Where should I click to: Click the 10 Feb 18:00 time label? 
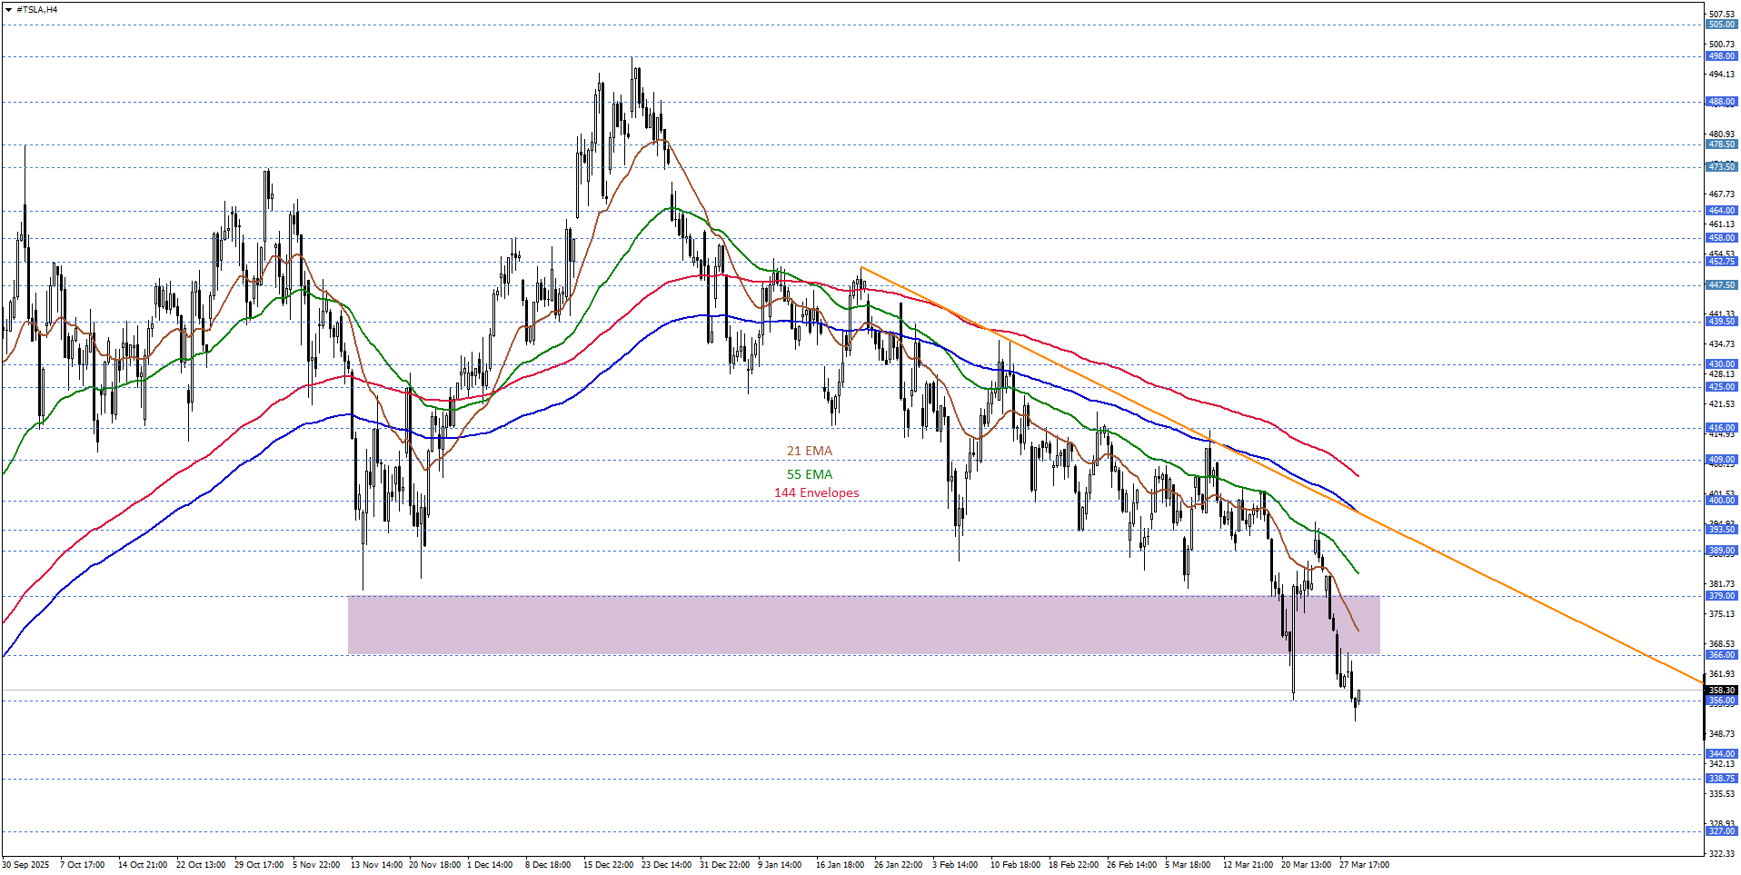(1015, 865)
